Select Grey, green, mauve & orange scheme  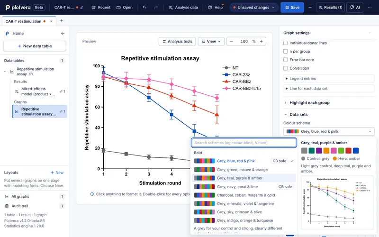(244, 170)
